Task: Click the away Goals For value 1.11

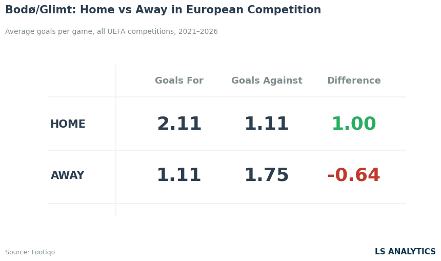Action: (x=179, y=175)
